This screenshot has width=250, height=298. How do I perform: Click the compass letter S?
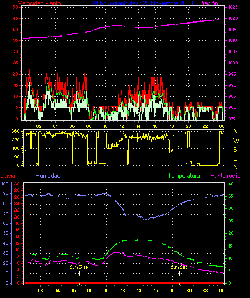coord(236,150)
